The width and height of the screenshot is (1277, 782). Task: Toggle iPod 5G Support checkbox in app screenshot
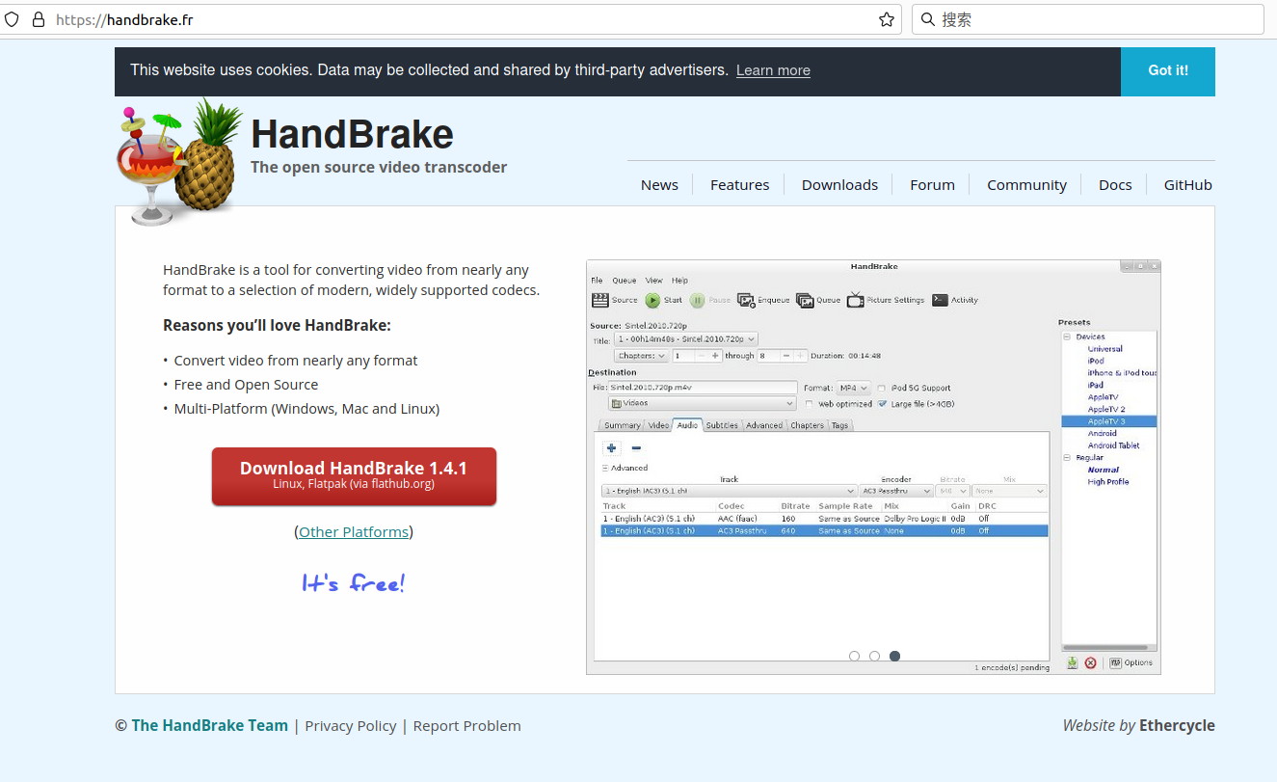882,388
